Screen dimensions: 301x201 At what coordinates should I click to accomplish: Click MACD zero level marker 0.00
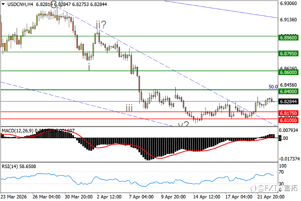point(283,138)
